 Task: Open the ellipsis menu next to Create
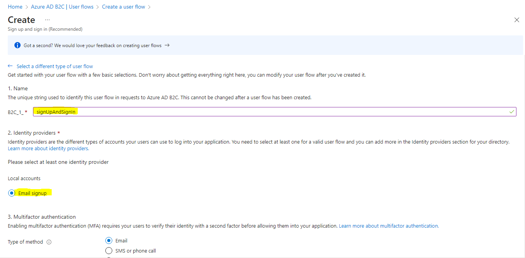coord(47,19)
